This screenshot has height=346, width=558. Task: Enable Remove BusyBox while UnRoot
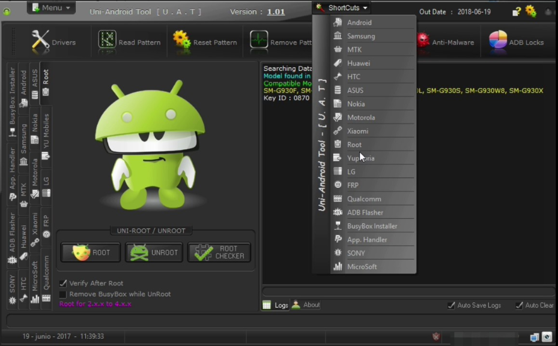(63, 294)
